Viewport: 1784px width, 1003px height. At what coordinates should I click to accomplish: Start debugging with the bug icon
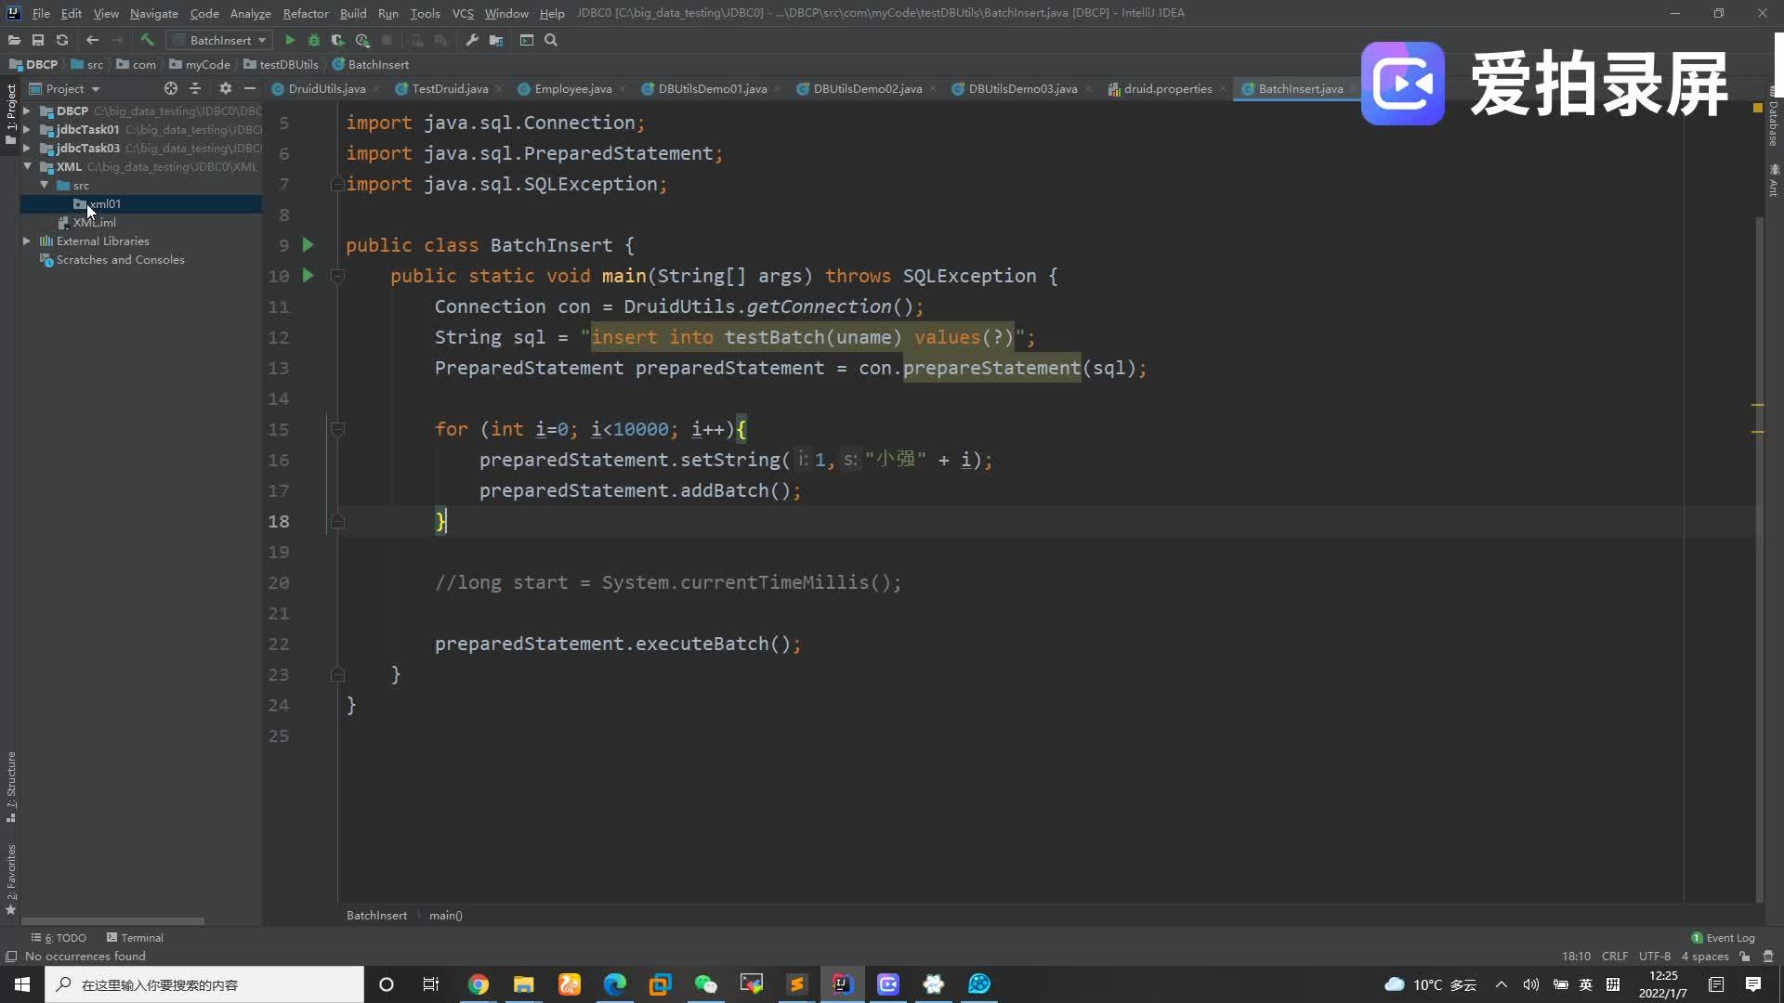click(314, 40)
